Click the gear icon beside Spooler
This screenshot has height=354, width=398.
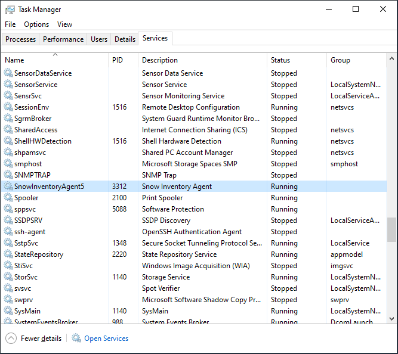pos(8,197)
